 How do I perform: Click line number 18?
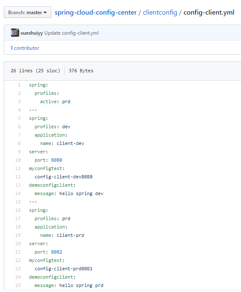pos(18,227)
